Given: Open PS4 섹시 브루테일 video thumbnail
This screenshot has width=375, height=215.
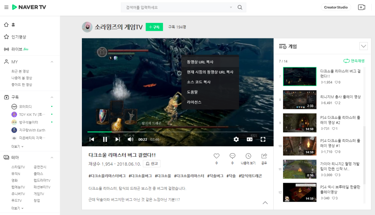Looking at the screenshot, I should (x=300, y=192).
